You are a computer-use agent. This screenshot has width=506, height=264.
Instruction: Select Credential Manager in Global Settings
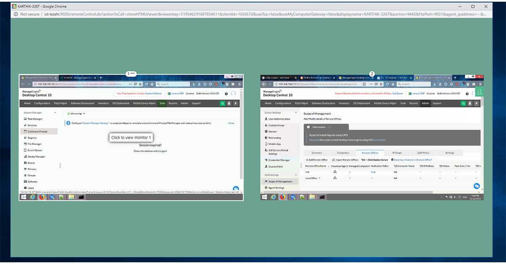point(279,159)
